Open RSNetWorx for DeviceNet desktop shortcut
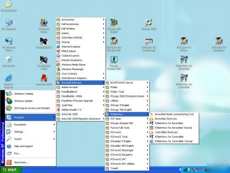230x173 pixels. point(184,63)
